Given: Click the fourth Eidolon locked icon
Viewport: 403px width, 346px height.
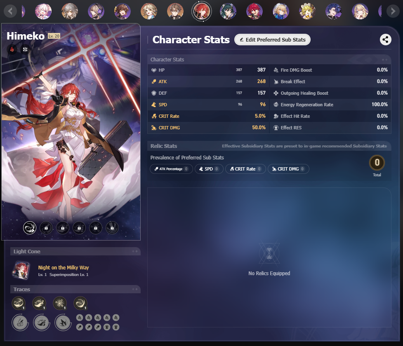Looking at the screenshot, I should pos(79,228).
